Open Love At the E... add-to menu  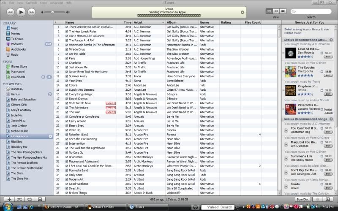tap(322, 53)
